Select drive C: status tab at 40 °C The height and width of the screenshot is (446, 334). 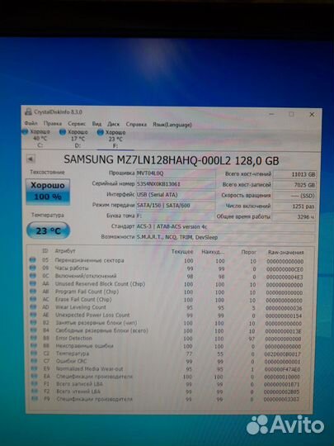click(37, 138)
